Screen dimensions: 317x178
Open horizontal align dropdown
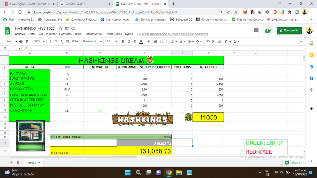click(174, 41)
